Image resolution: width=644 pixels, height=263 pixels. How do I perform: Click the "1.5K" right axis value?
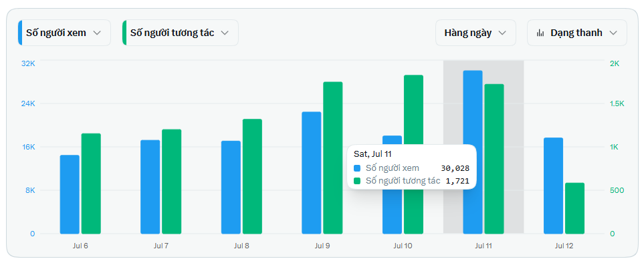pyautogui.click(x=617, y=103)
